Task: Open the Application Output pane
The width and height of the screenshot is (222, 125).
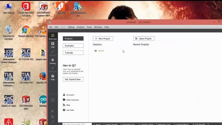Action: (128, 124)
